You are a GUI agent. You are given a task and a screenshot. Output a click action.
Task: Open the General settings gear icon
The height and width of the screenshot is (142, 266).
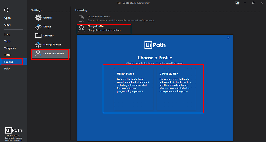[38, 18]
